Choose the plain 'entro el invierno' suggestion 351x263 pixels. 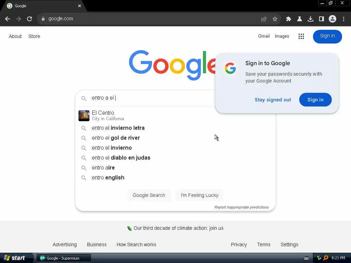pyautogui.click(x=175, y=148)
